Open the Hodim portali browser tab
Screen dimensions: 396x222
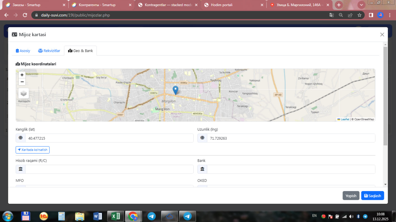point(231,5)
